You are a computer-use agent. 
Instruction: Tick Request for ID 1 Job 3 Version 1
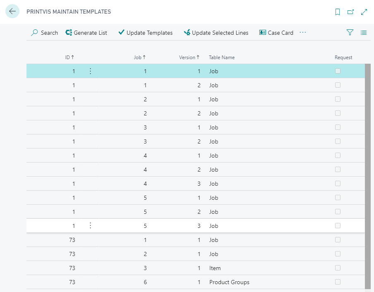coord(338,127)
